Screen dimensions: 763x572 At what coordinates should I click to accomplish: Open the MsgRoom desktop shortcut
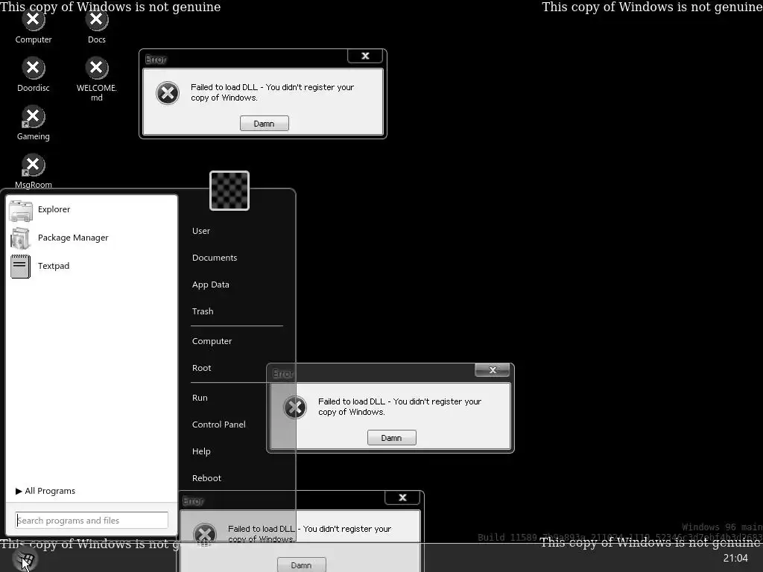click(x=33, y=171)
